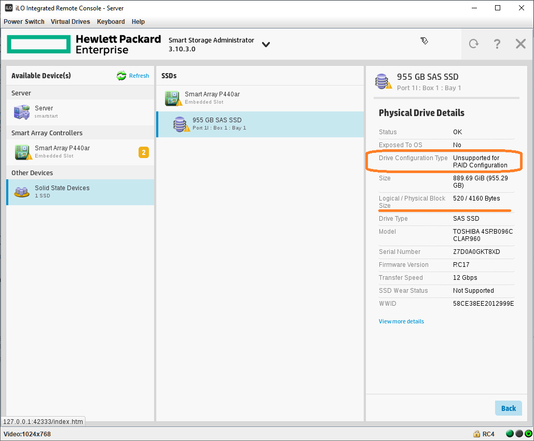Open help via question mark icon
This screenshot has width=534, height=441.
(x=497, y=44)
